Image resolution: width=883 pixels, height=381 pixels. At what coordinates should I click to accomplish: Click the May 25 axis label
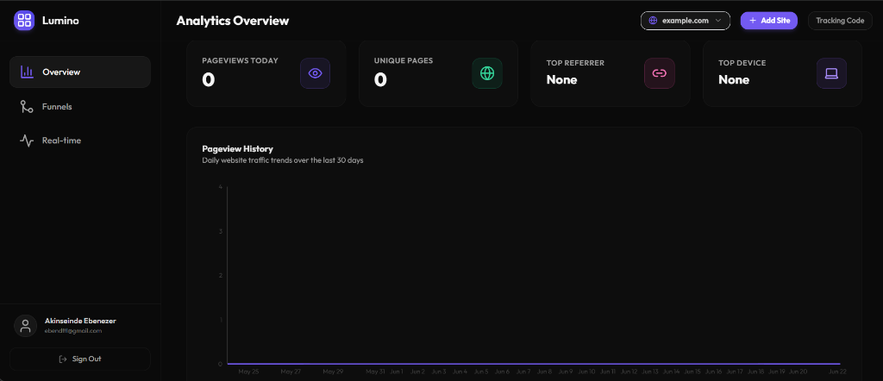click(248, 372)
